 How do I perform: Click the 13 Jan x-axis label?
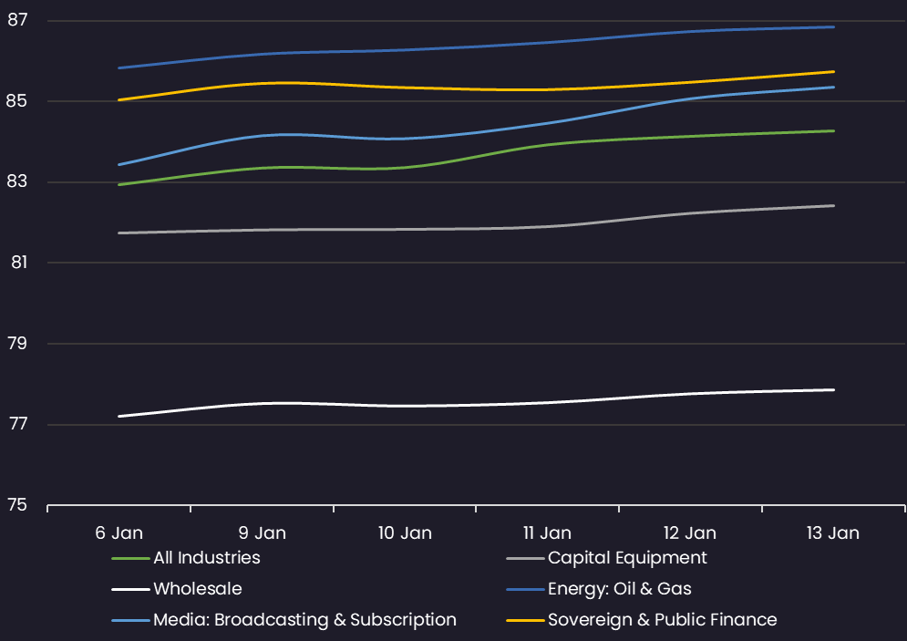(x=833, y=532)
